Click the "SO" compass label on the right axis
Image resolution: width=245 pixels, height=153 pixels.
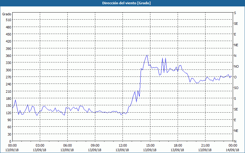(x=236, y=88)
